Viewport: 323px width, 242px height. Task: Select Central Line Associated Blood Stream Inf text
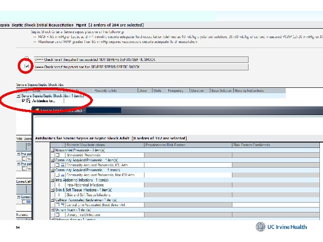pyautogui.click(x=96, y=205)
